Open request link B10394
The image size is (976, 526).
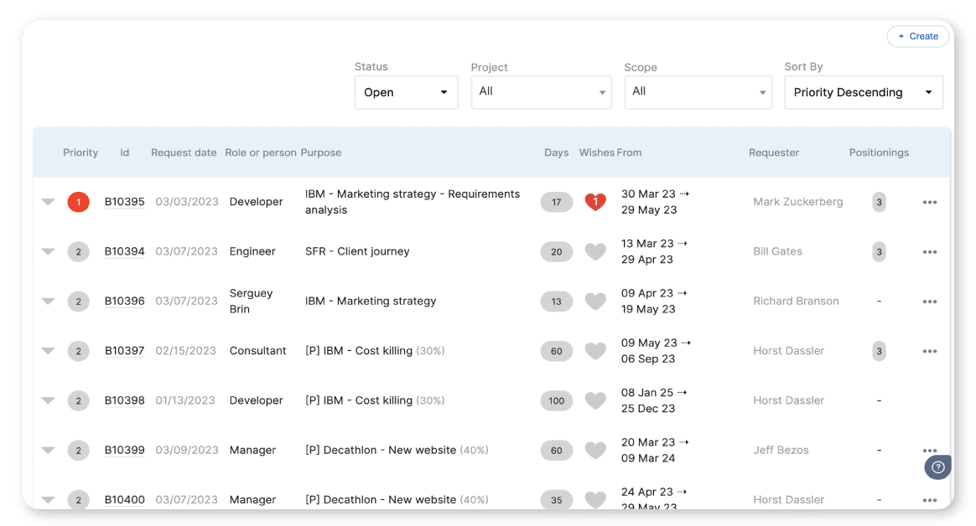[124, 251]
